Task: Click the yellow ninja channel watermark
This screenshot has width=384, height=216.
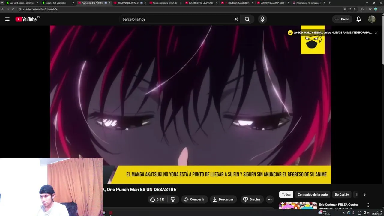Action: 313,40
